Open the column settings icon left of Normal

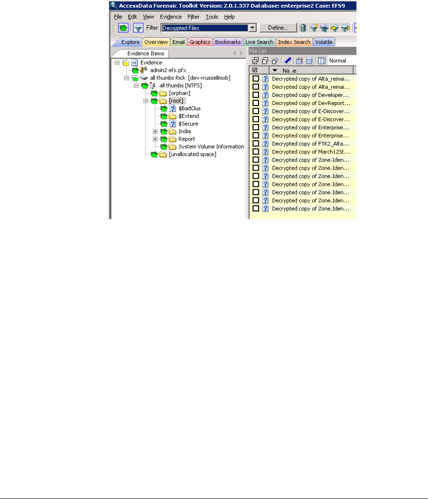click(x=322, y=61)
